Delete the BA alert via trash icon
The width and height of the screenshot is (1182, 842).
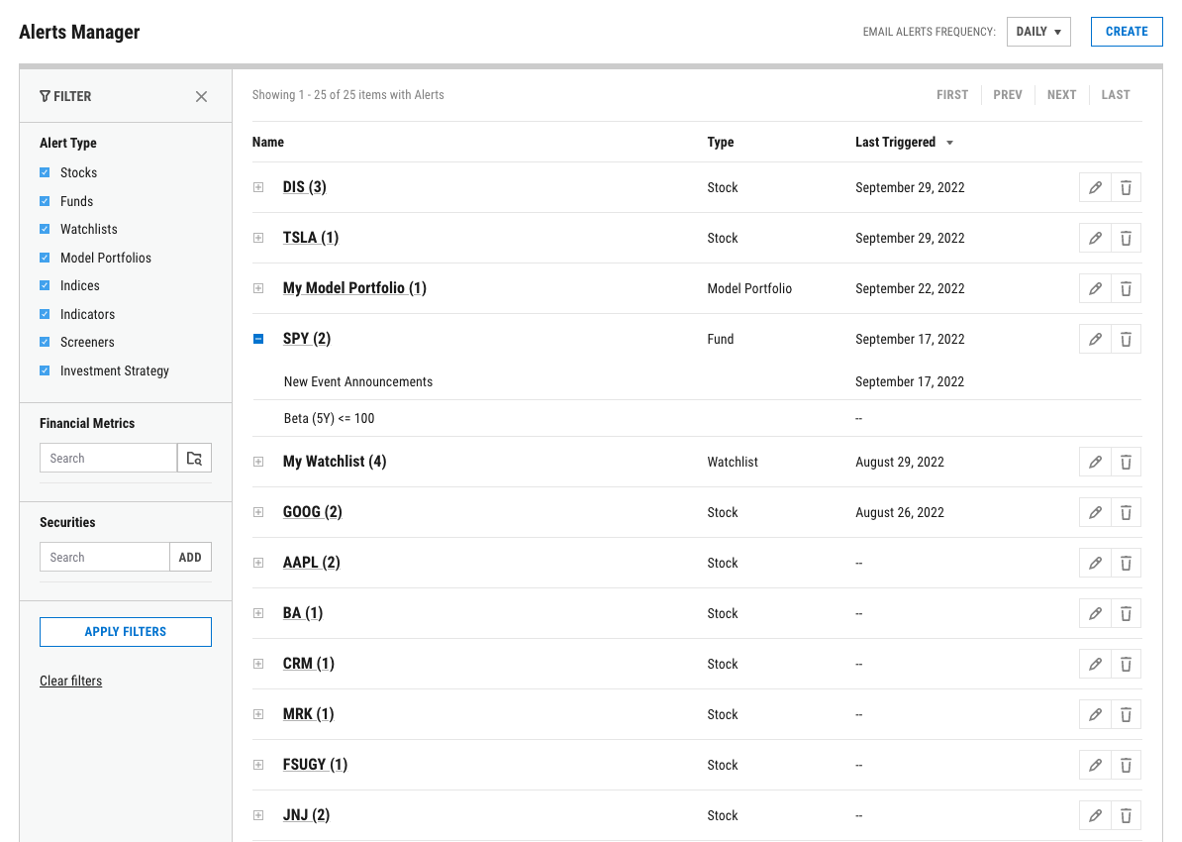coord(1126,614)
